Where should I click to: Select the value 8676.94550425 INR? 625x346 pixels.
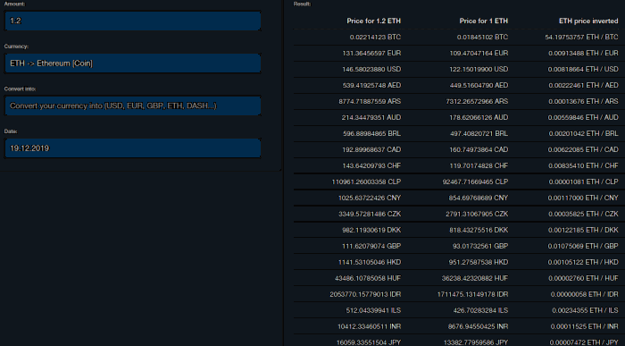[478, 326]
